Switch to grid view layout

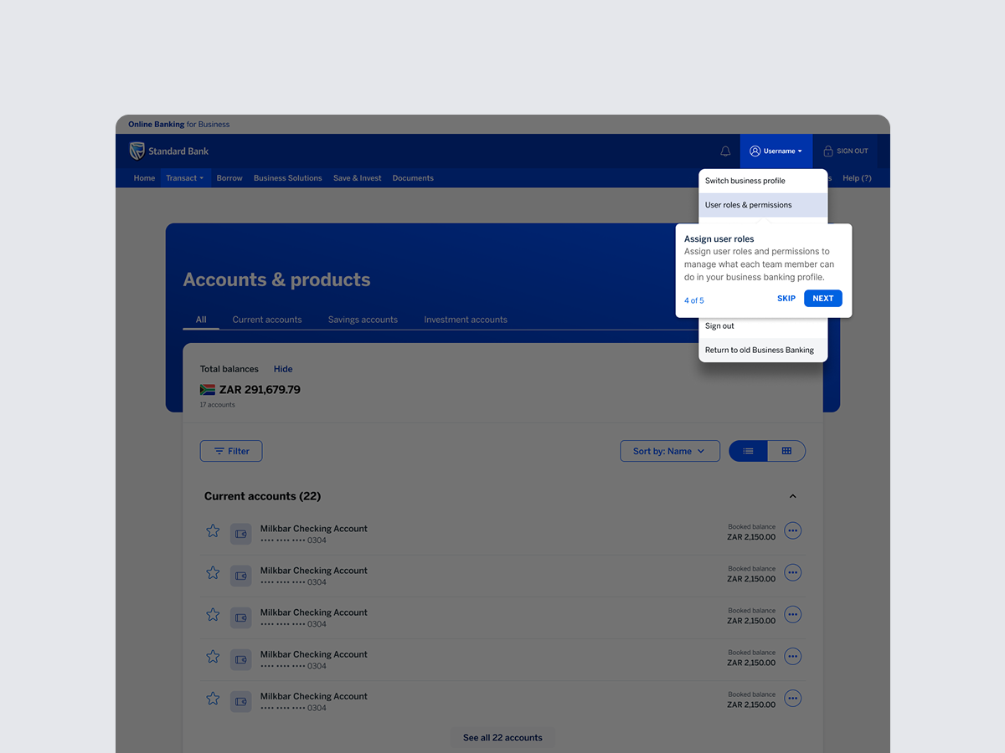(x=786, y=451)
